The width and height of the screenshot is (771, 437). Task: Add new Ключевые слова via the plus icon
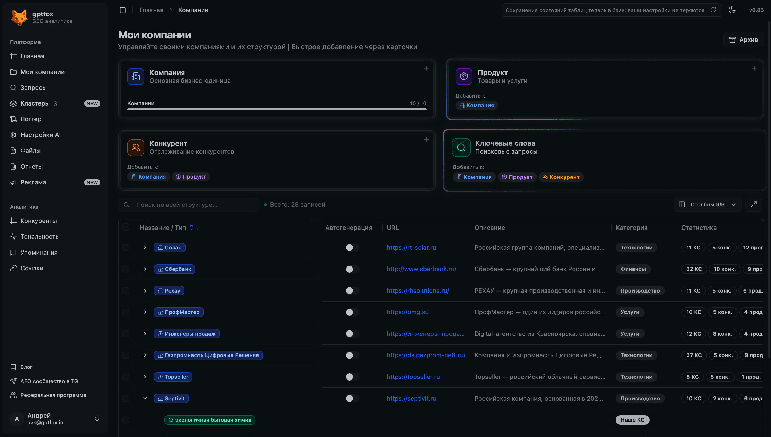tap(758, 139)
